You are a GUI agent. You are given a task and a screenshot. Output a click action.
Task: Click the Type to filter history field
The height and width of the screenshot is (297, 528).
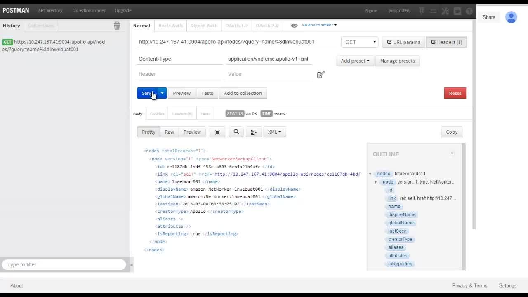64,264
